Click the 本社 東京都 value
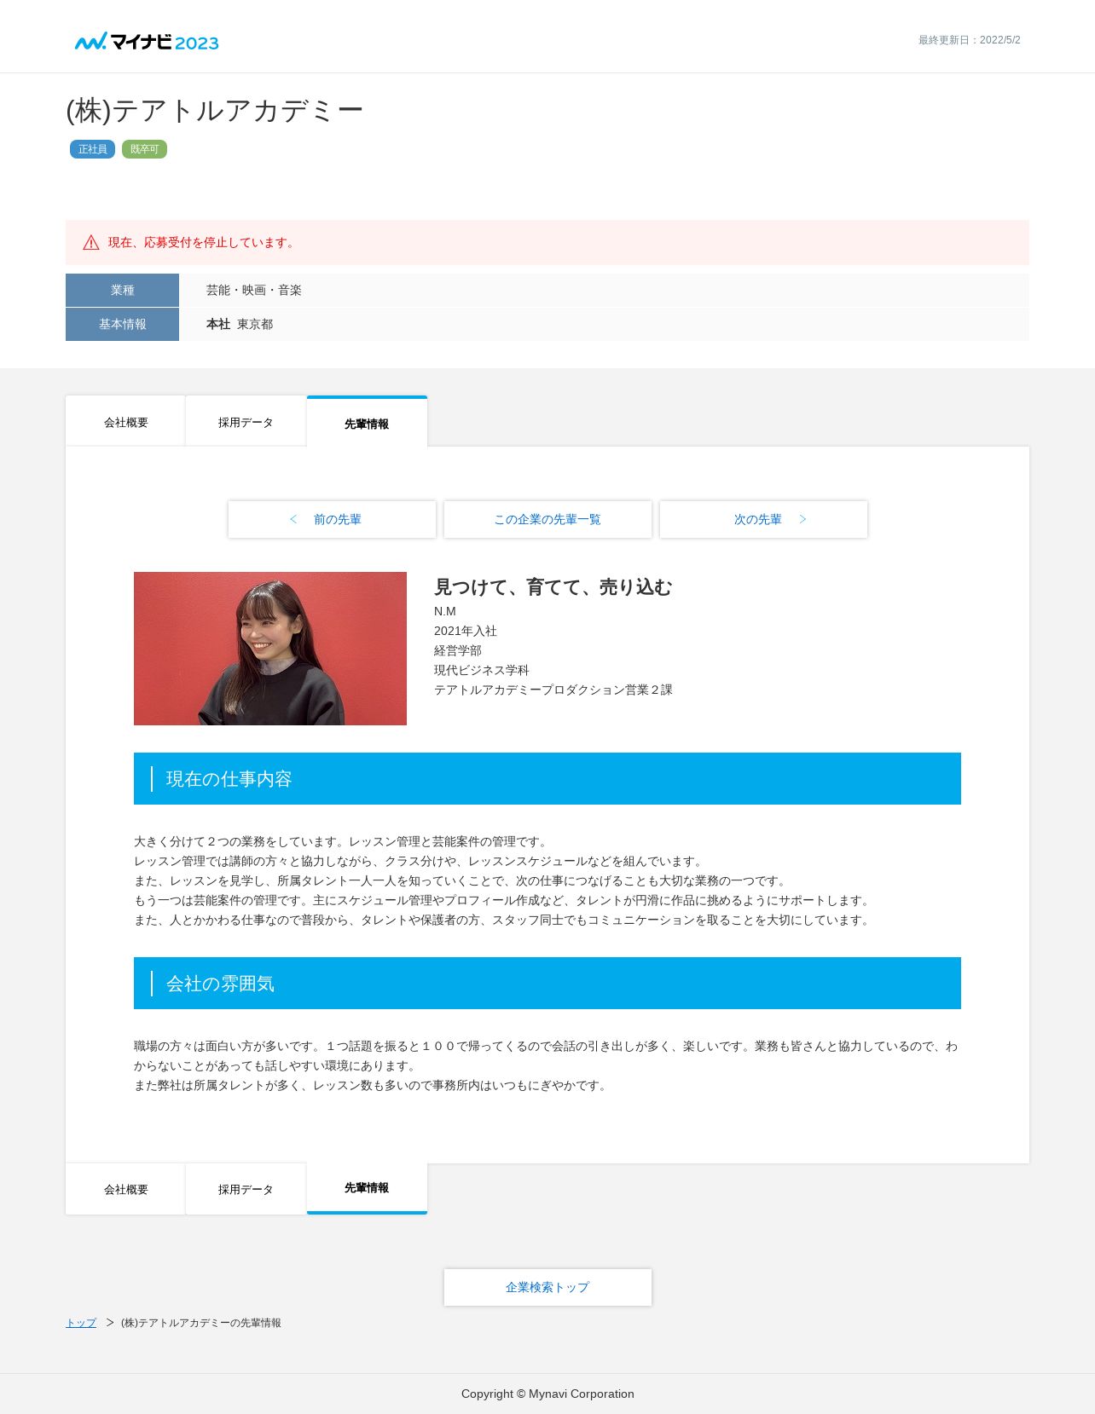Image resolution: width=1095 pixels, height=1414 pixels. pyautogui.click(x=240, y=324)
